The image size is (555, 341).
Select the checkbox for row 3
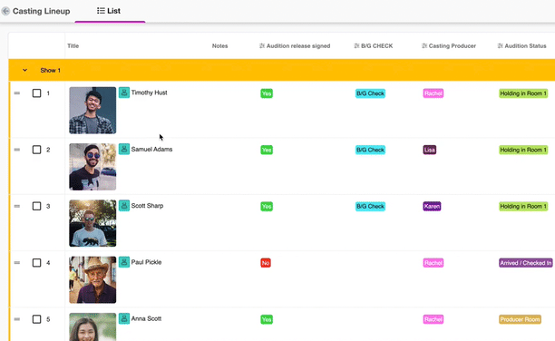click(x=36, y=206)
